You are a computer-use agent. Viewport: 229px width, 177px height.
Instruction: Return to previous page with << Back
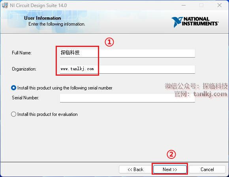[135, 169]
